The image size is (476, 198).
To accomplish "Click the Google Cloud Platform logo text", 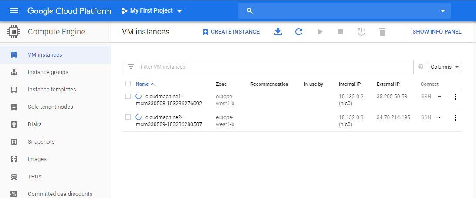I will (x=69, y=11).
